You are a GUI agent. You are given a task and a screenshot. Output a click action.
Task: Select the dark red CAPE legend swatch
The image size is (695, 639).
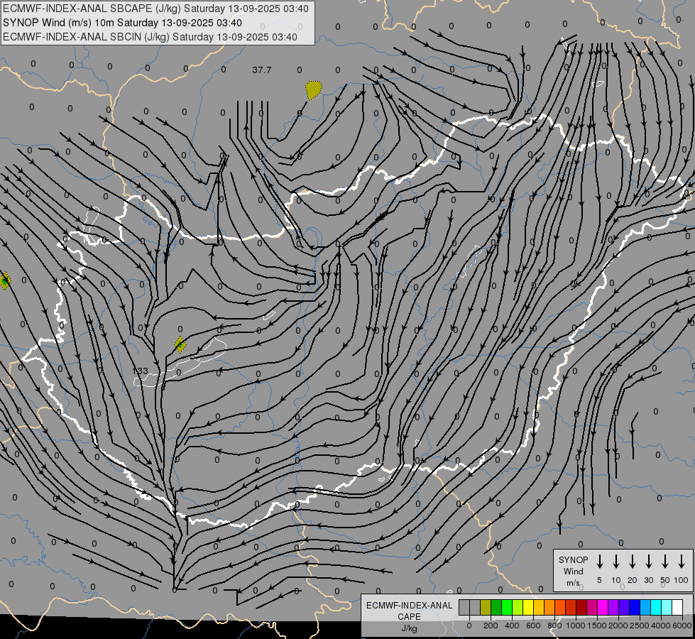click(581, 607)
